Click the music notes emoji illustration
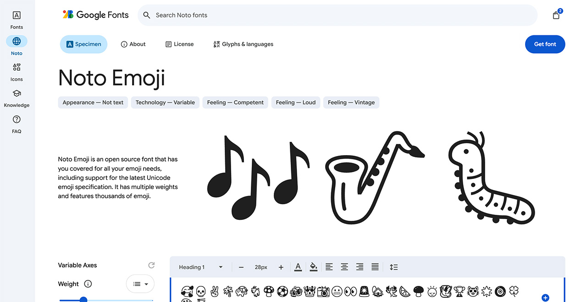Screen dimensions: 587x302 click(259, 177)
